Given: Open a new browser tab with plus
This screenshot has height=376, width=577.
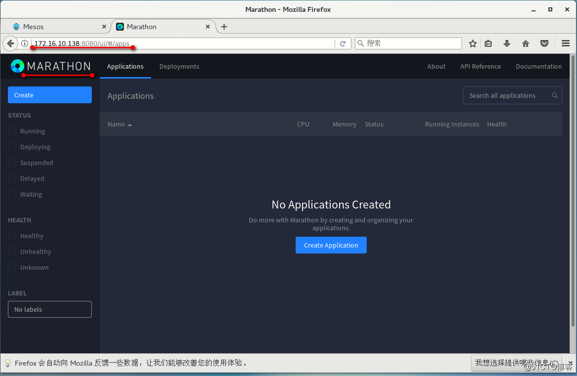Looking at the screenshot, I should (x=224, y=27).
